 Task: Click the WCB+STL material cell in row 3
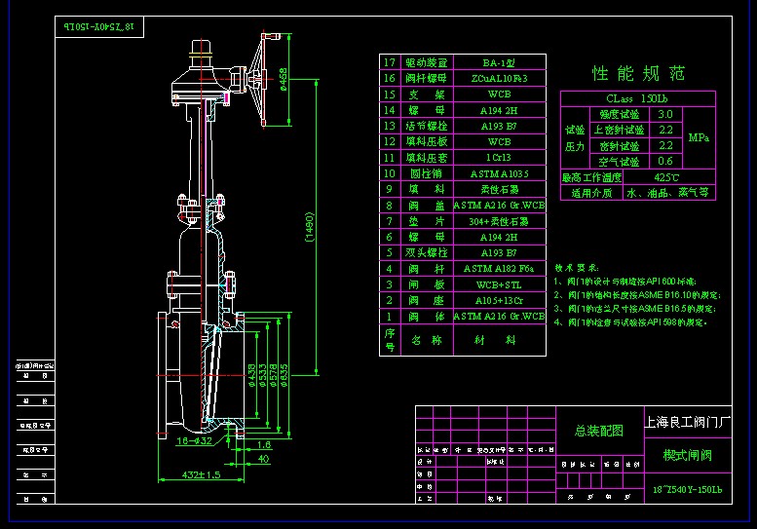coord(499,283)
